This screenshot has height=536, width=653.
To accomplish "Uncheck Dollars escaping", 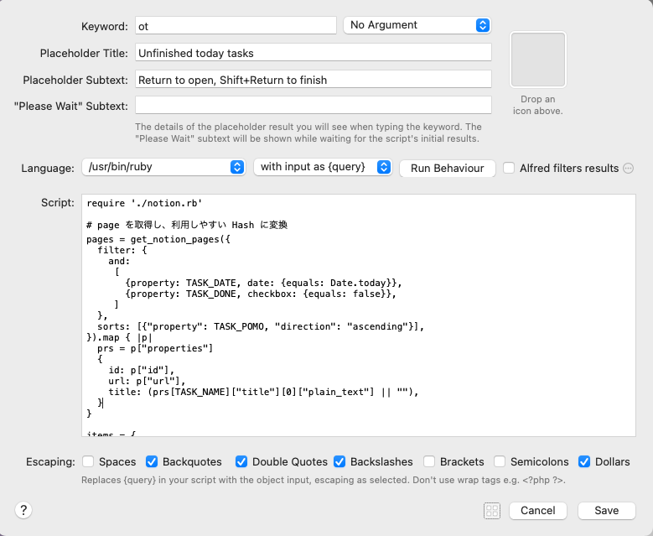I will pyautogui.click(x=584, y=461).
